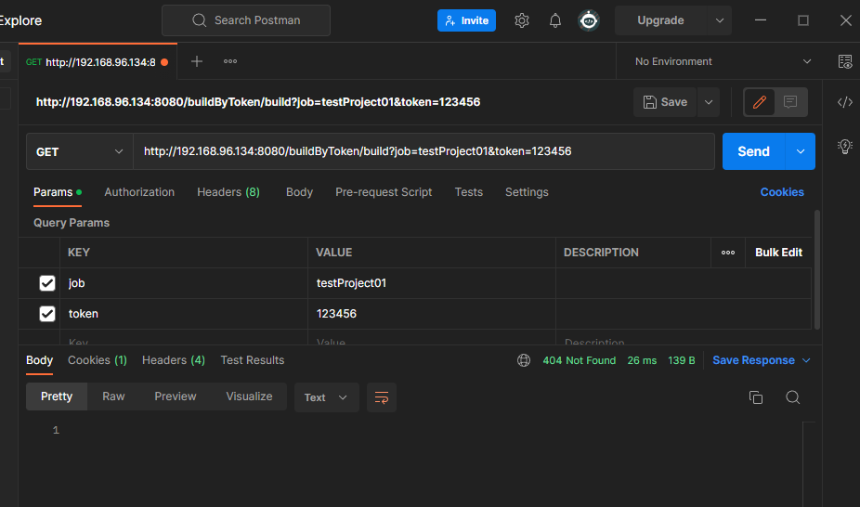The image size is (860, 507).
Task: Open the Test Results tab
Action: [253, 360]
